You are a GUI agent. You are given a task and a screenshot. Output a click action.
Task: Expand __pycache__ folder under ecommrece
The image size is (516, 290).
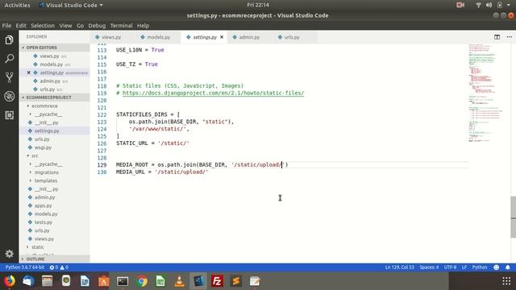pos(48,114)
